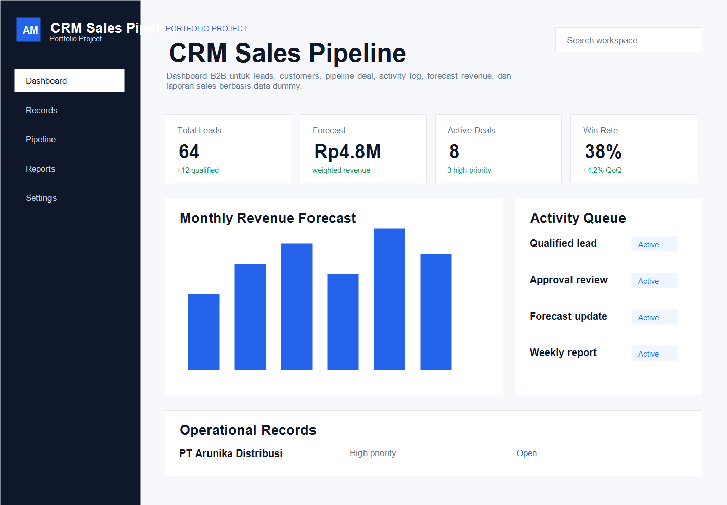Screen dimensions: 727x505
Task: Open the PT Arunika Distribusi record link
Action: click(x=527, y=453)
